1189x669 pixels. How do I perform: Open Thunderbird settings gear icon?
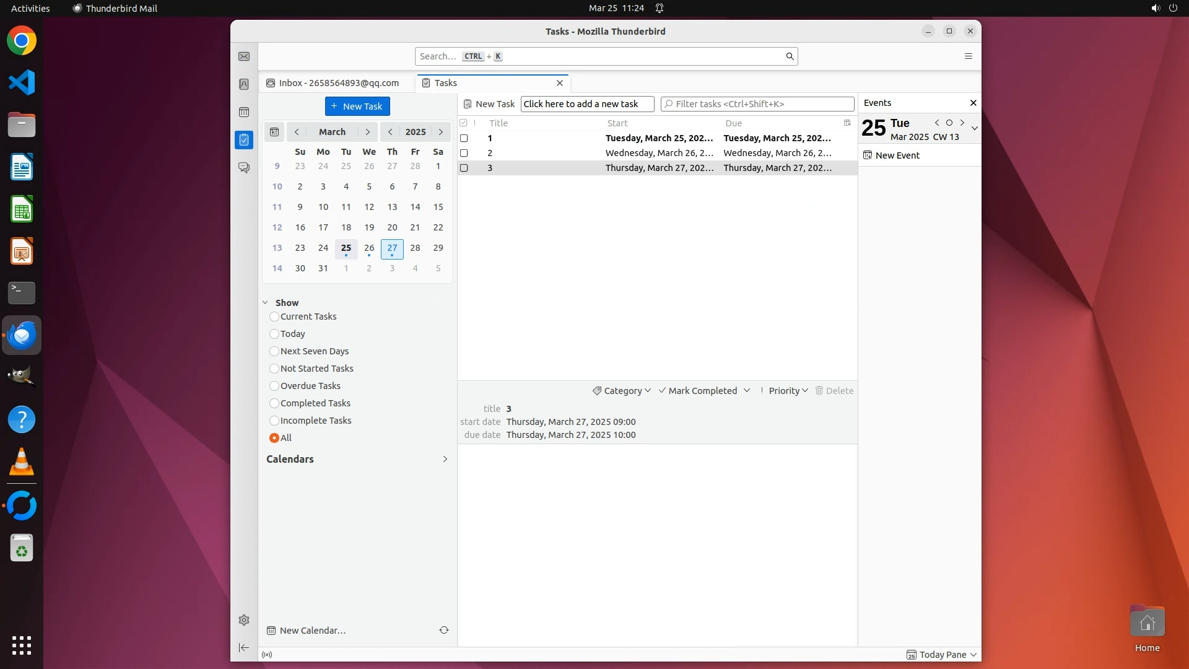(x=244, y=620)
